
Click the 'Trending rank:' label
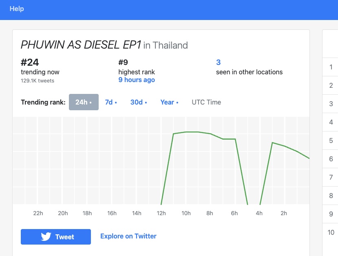pyautogui.click(x=43, y=102)
